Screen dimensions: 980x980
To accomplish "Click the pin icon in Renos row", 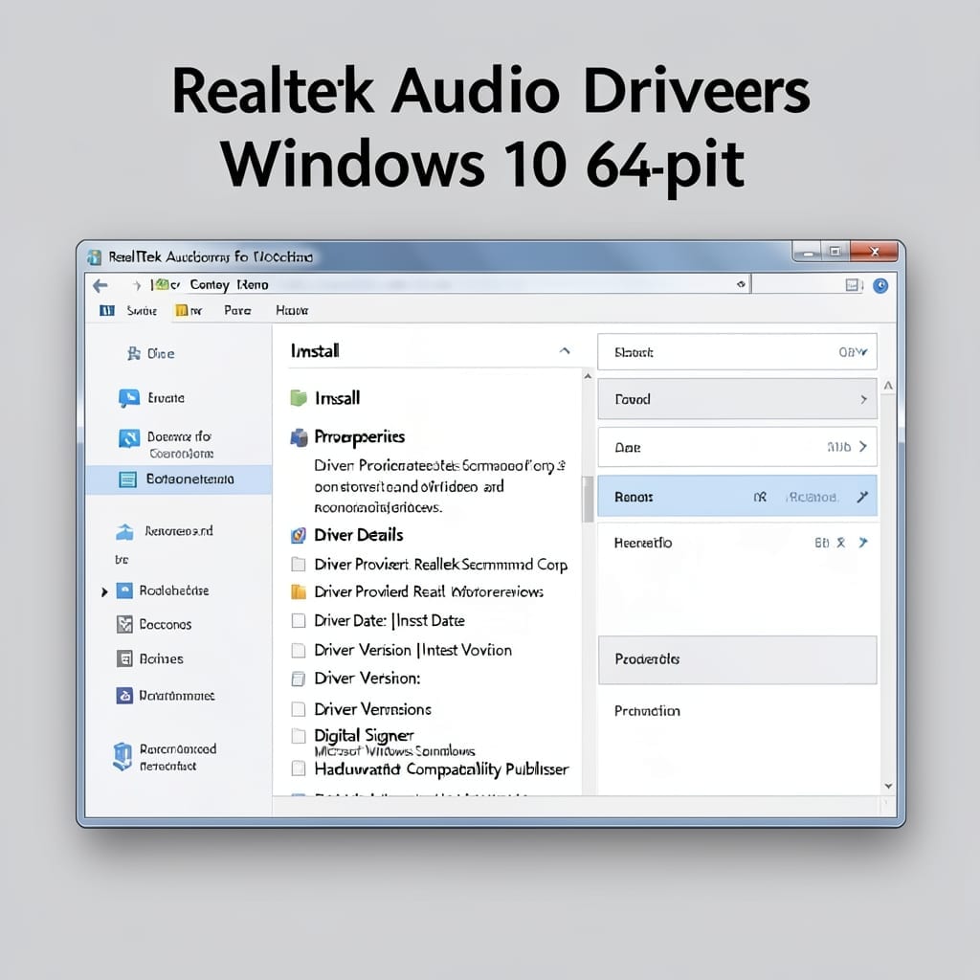I will (862, 497).
